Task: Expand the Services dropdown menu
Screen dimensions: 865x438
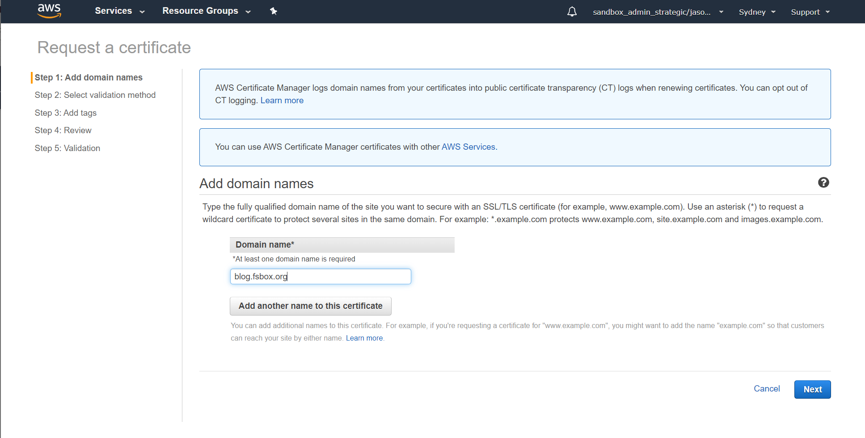Action: coord(120,11)
